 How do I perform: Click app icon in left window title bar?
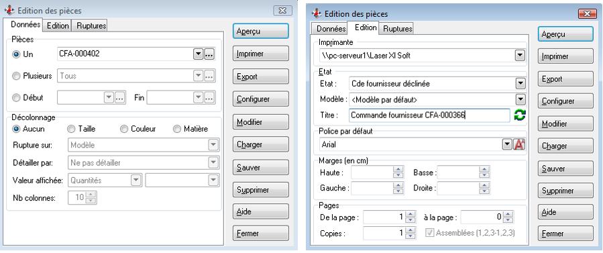pos(9,11)
